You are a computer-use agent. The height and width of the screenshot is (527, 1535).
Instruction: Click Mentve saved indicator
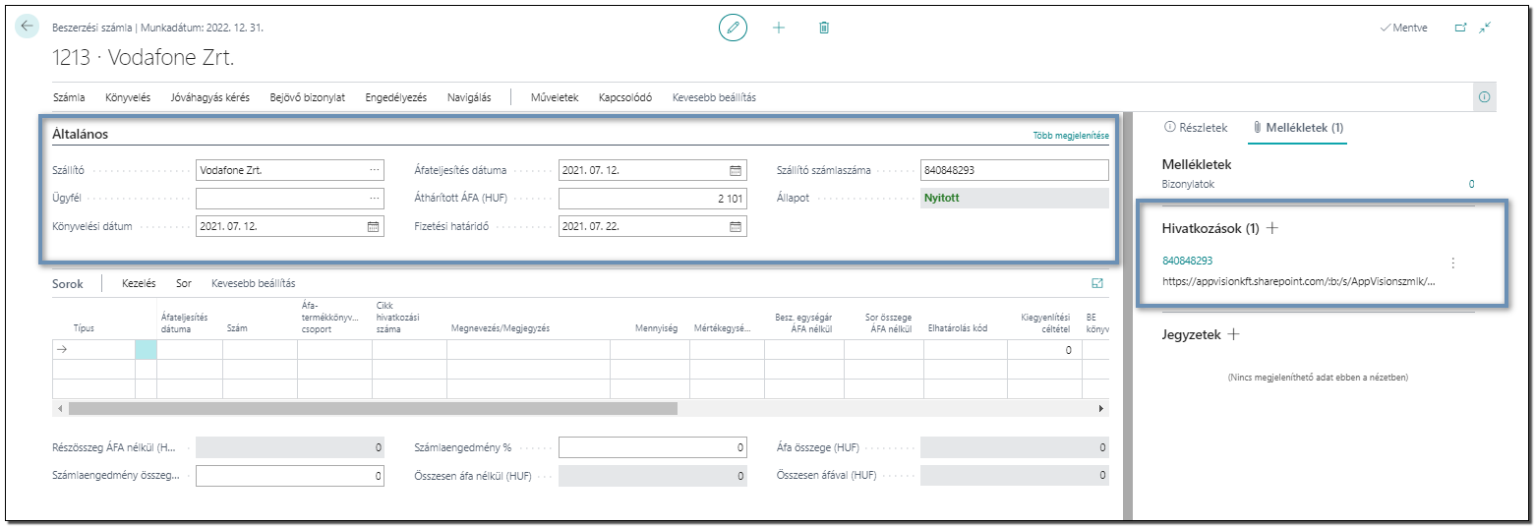pyautogui.click(x=1404, y=28)
